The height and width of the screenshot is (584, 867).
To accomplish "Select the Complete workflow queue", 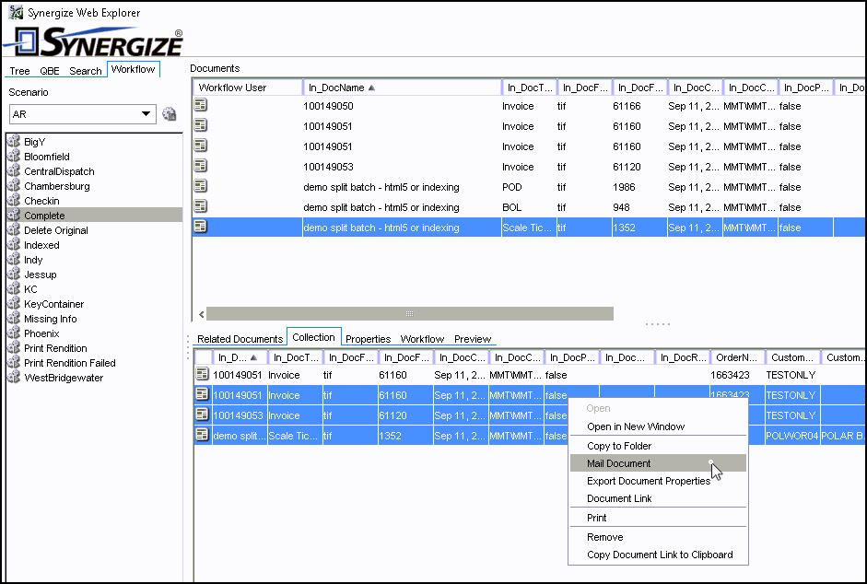I will pos(94,216).
